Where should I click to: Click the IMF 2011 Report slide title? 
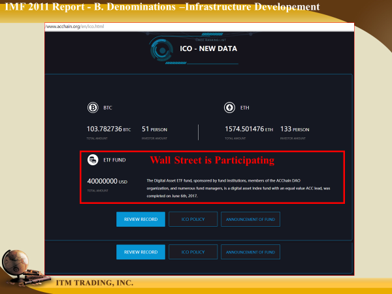point(162,7)
